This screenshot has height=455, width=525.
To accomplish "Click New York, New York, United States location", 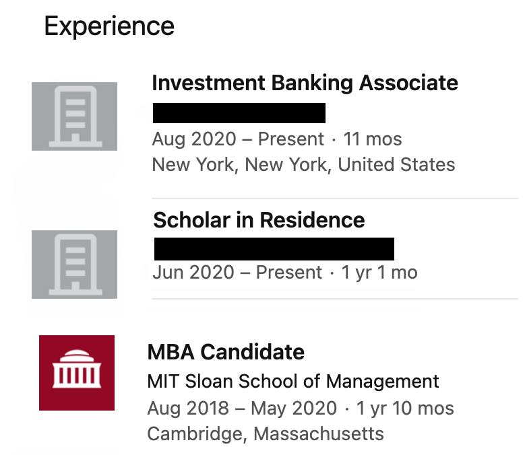I will tap(304, 164).
